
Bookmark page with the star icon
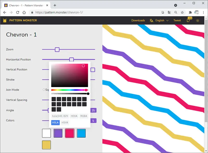tap(182, 13)
